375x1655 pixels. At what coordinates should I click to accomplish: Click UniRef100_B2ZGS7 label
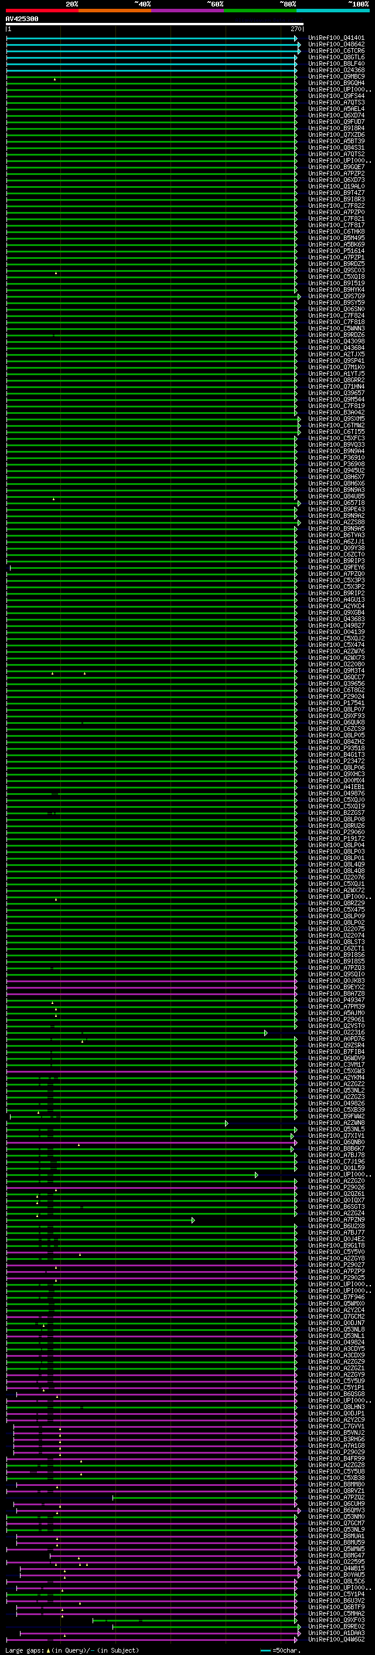tap(336, 813)
